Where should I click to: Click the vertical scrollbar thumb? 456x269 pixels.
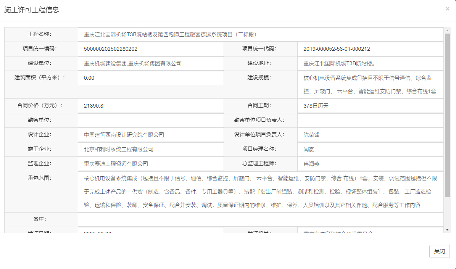point(447,114)
